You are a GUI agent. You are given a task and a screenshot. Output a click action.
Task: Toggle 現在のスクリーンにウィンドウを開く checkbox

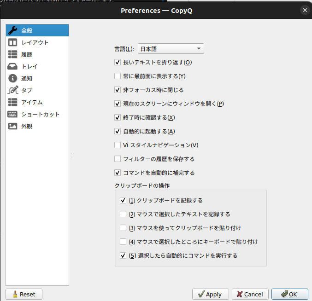[x=118, y=104]
